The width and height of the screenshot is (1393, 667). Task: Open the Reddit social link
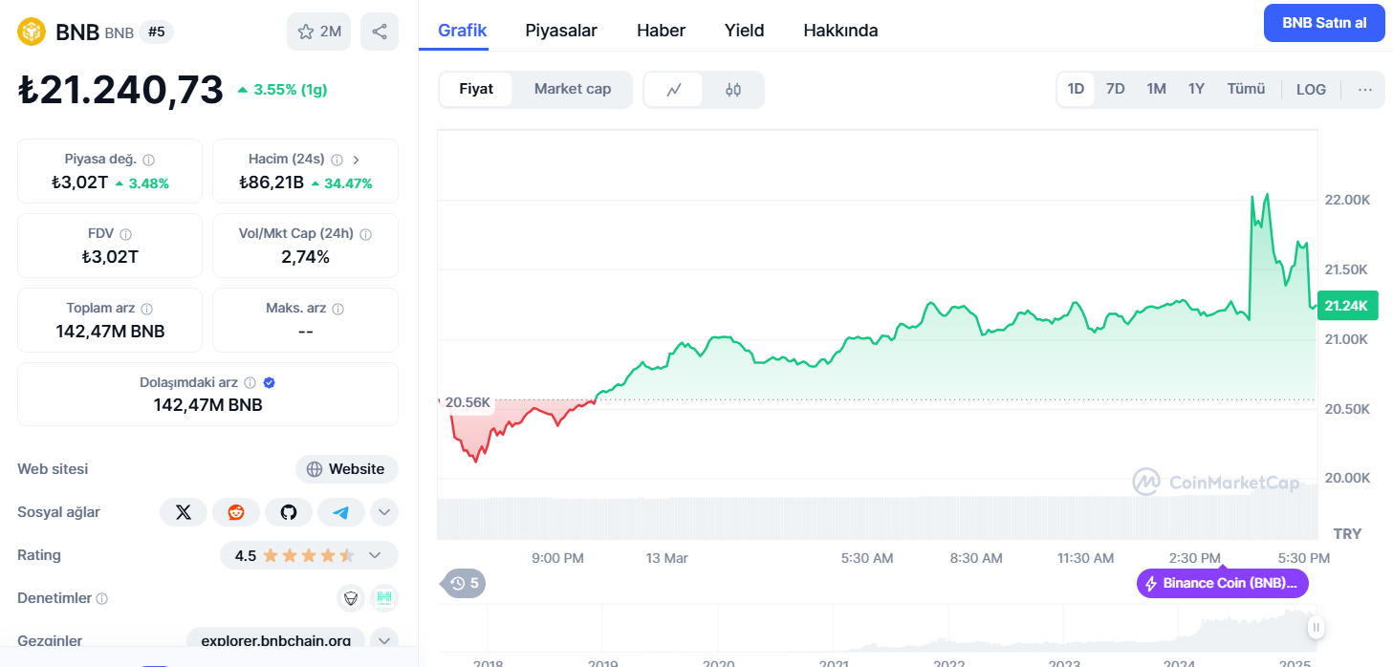(x=236, y=512)
